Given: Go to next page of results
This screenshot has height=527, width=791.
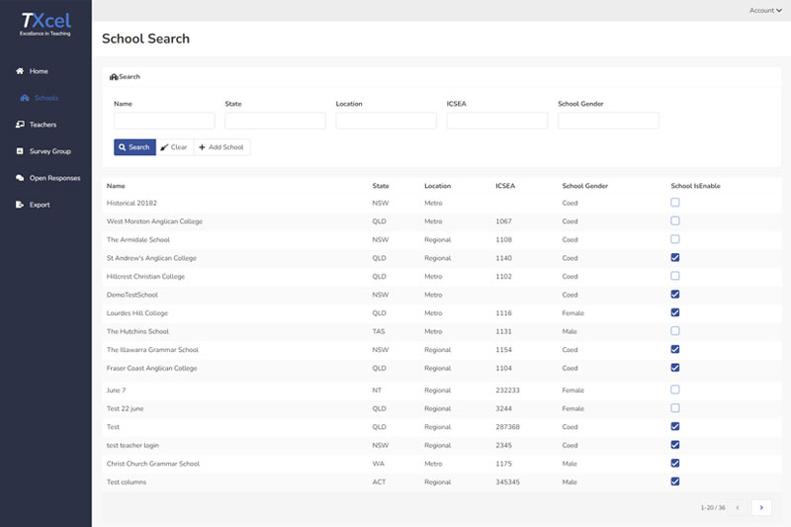Looking at the screenshot, I should pos(760,507).
